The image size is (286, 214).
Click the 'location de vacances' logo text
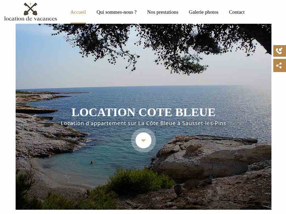coord(31,19)
